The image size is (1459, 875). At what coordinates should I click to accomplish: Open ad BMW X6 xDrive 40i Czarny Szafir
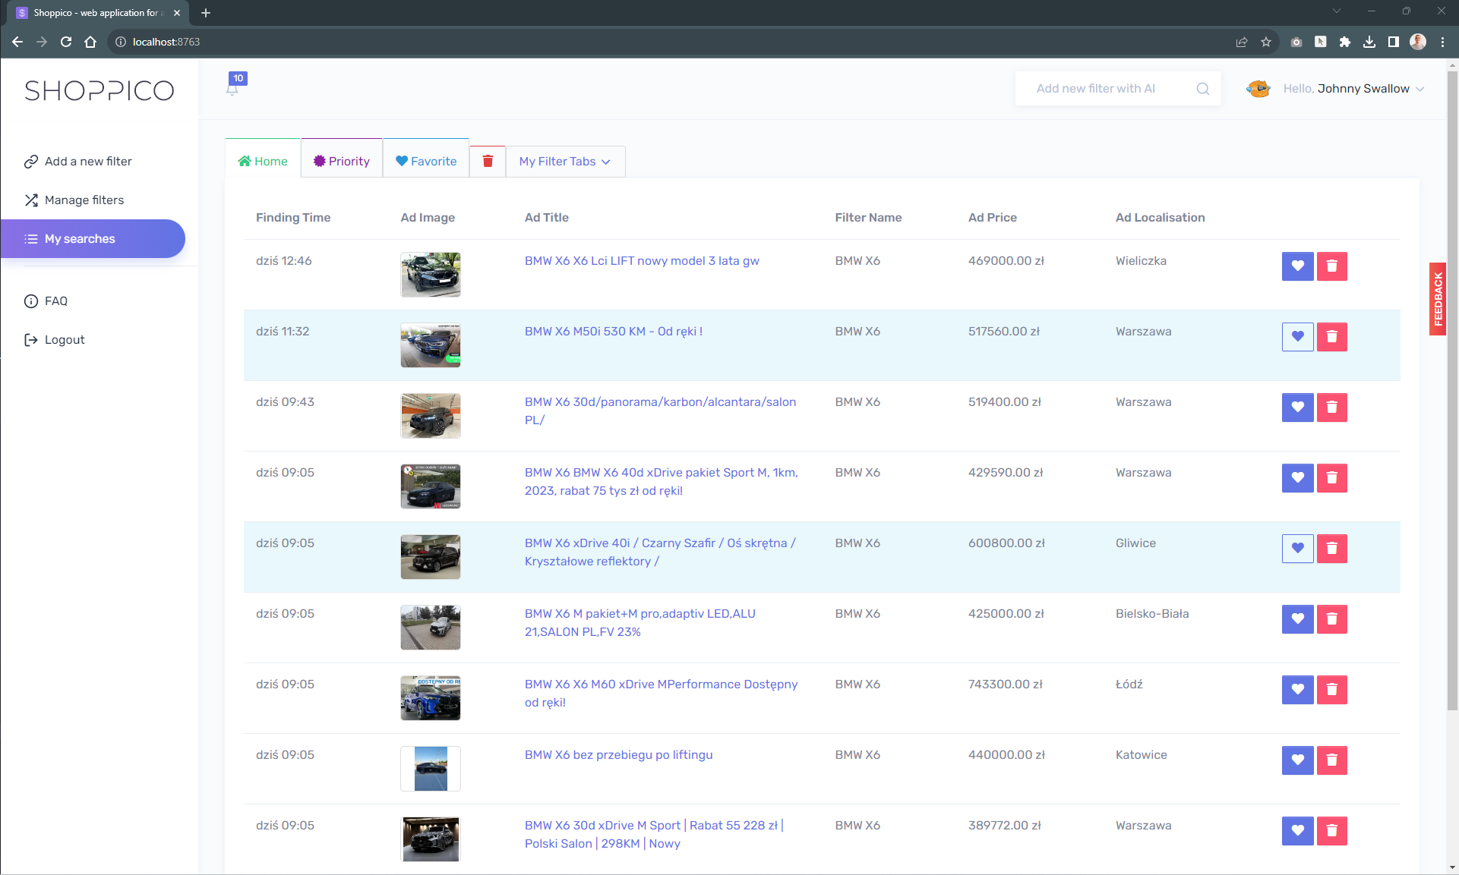point(660,552)
